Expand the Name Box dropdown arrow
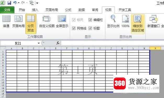The width and height of the screenshot is (164, 98). pyautogui.click(x=39, y=43)
